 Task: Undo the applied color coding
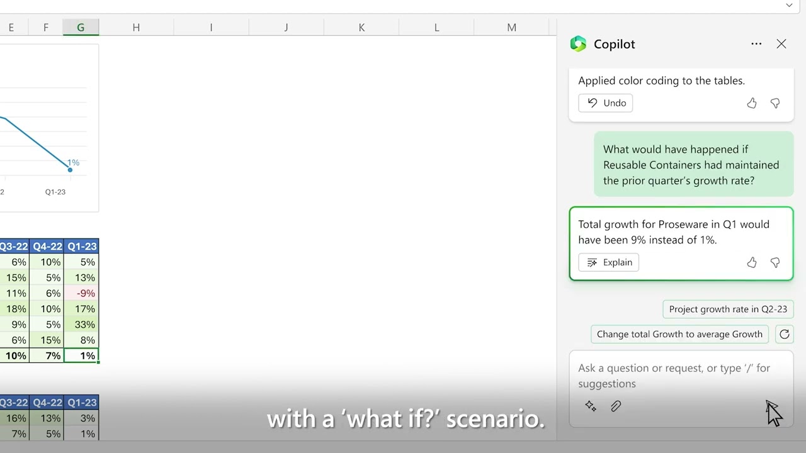pos(606,103)
